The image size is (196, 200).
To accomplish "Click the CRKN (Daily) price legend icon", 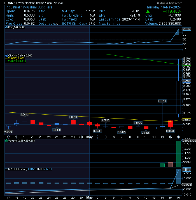I will (6, 56).
